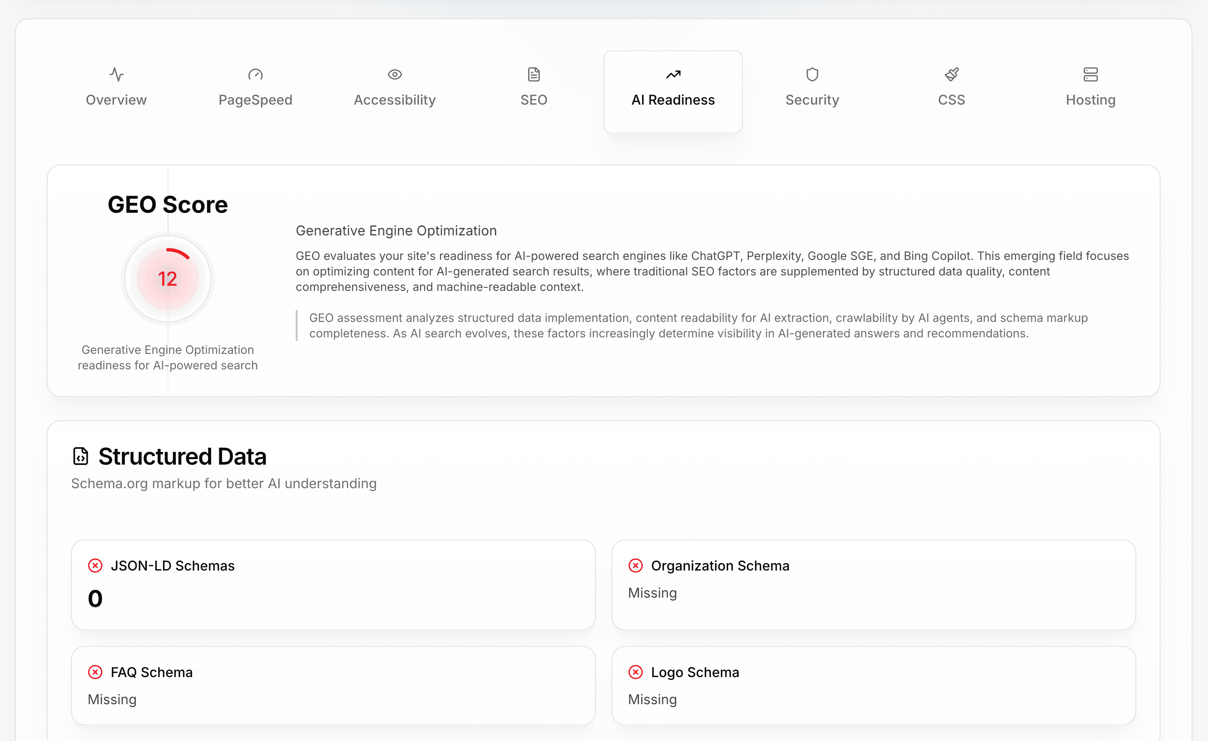
Task: Go to the Security tab
Action: coord(812,92)
